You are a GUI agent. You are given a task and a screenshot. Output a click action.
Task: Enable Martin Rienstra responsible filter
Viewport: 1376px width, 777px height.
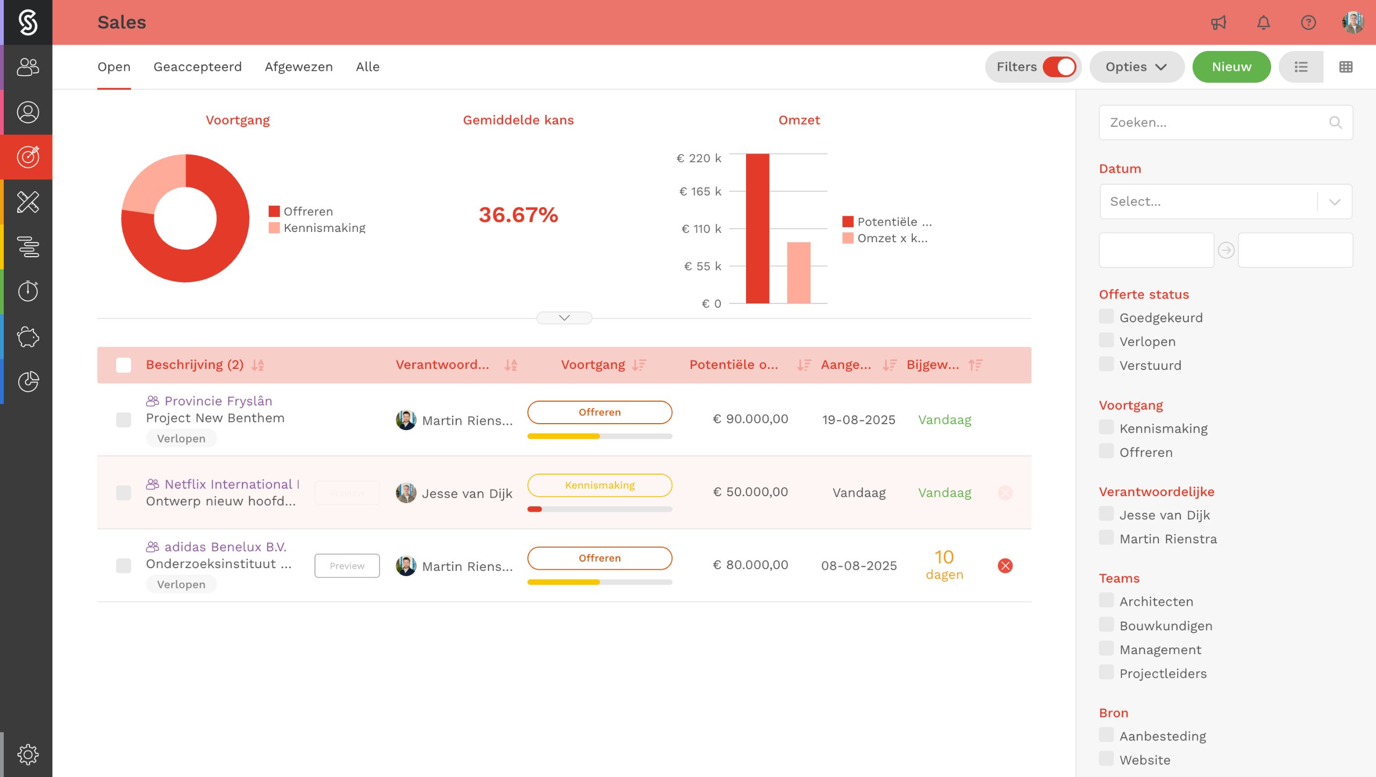point(1106,538)
